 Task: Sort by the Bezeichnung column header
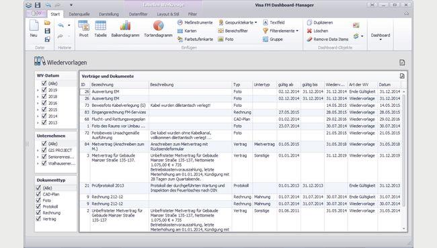pos(119,85)
